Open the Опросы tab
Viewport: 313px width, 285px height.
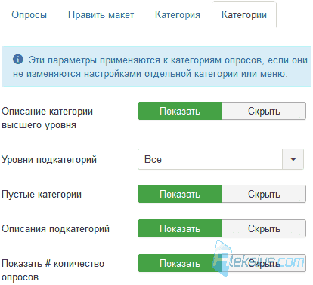29,14
